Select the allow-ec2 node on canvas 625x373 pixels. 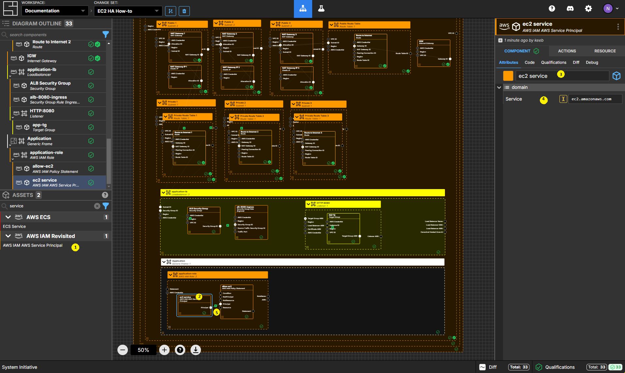coord(237,302)
